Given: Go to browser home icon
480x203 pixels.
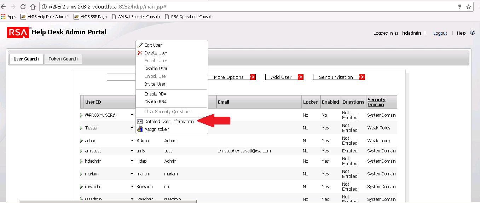Looking at the screenshot, I should click(x=33, y=7).
